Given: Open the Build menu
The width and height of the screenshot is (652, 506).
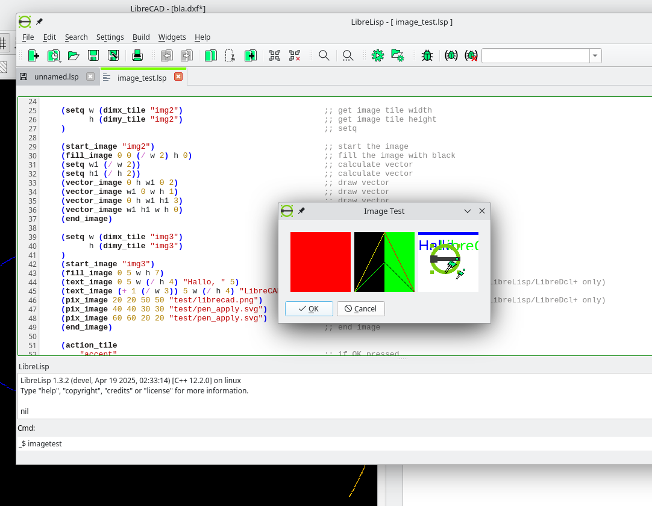Looking at the screenshot, I should pyautogui.click(x=141, y=37).
